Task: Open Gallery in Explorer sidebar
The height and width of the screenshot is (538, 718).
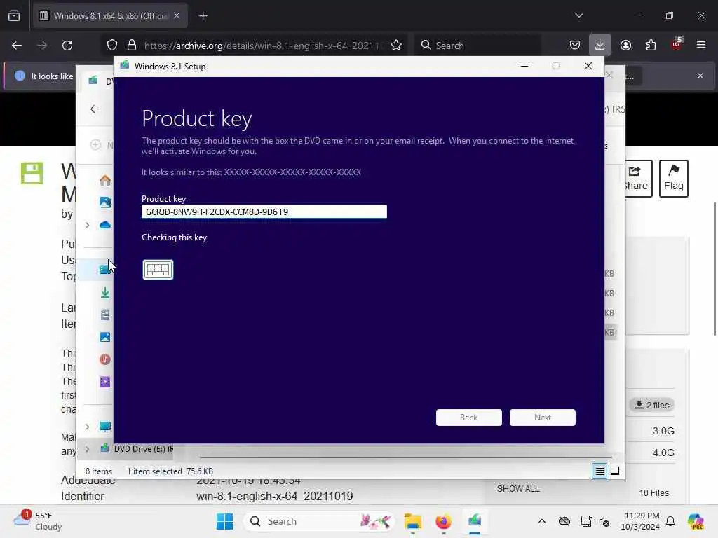Action: pos(105,202)
